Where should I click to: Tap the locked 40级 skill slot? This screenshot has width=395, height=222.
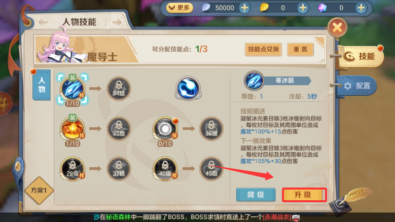pyautogui.click(x=165, y=169)
